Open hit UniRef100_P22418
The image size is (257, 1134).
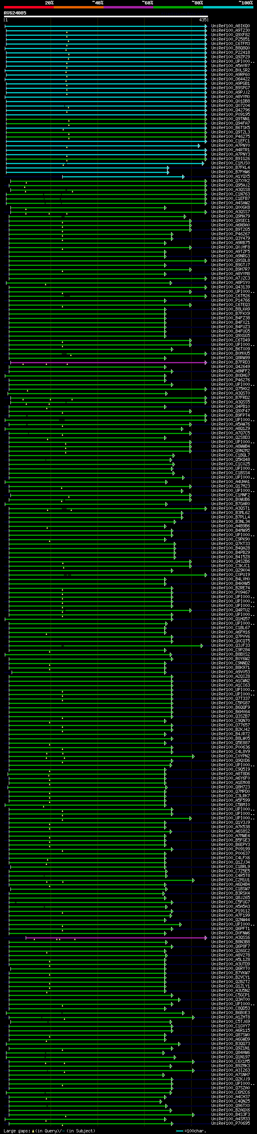click(x=230, y=52)
